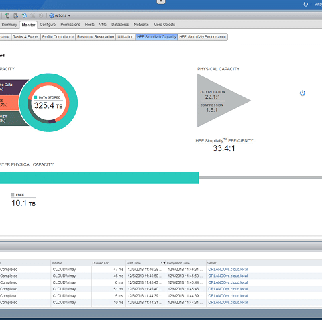The width and height of the screenshot is (322, 320).
Task: Open server link in the 47 ms row
Action: [x=228, y=270]
